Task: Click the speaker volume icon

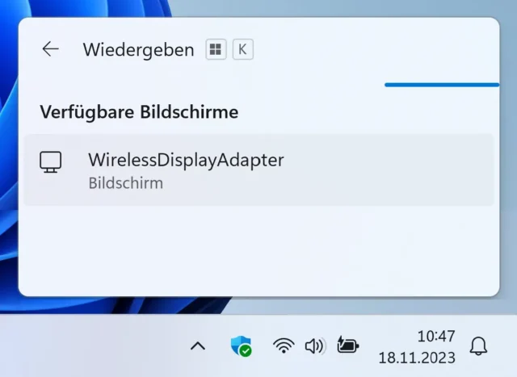Action: [314, 346]
